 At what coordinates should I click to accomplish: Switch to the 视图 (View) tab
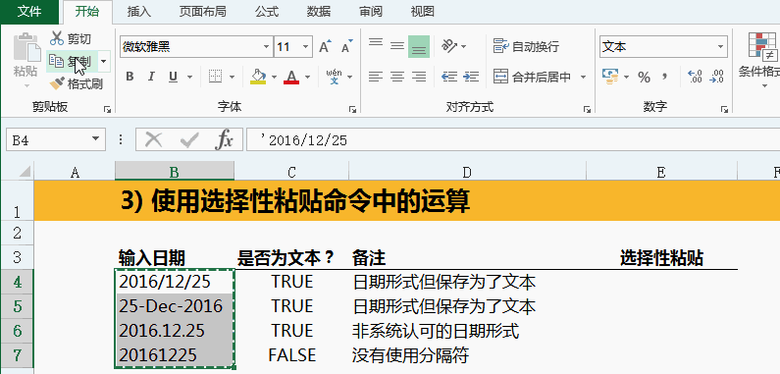pyautogui.click(x=423, y=12)
